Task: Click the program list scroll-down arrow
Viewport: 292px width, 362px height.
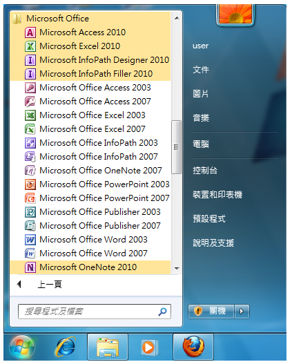Action: pyautogui.click(x=177, y=268)
